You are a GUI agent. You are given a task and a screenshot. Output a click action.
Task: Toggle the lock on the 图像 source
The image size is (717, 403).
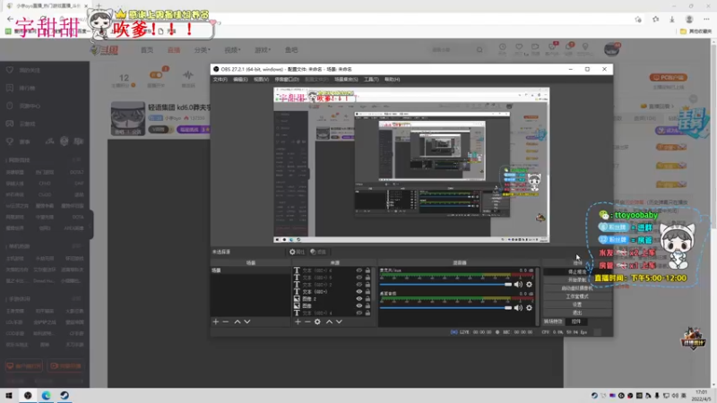tap(367, 305)
